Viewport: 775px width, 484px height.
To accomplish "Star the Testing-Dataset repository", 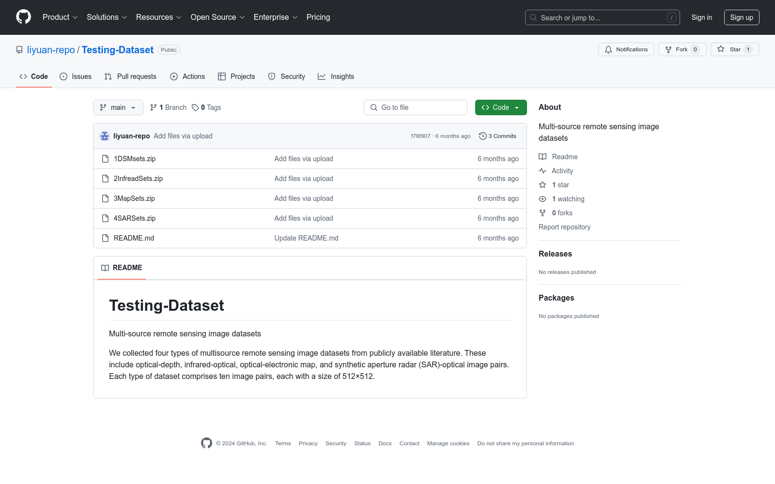I will pyautogui.click(x=735, y=49).
